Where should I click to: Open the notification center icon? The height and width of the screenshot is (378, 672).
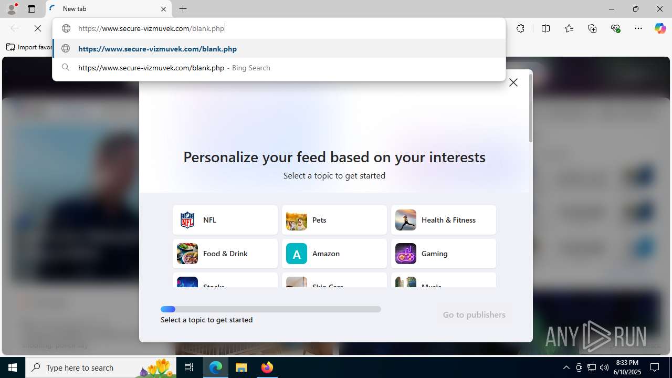click(x=655, y=367)
